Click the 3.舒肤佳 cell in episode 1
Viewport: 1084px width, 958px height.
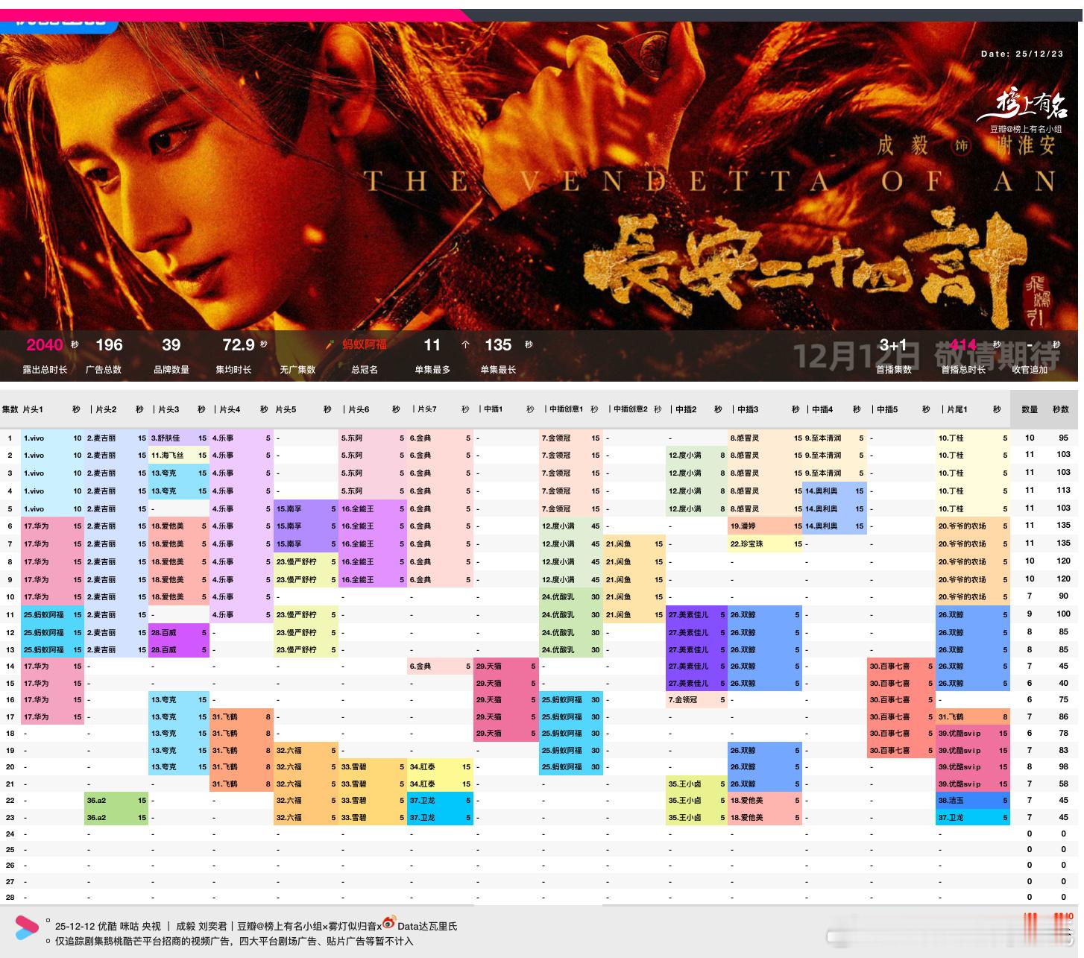[180, 438]
